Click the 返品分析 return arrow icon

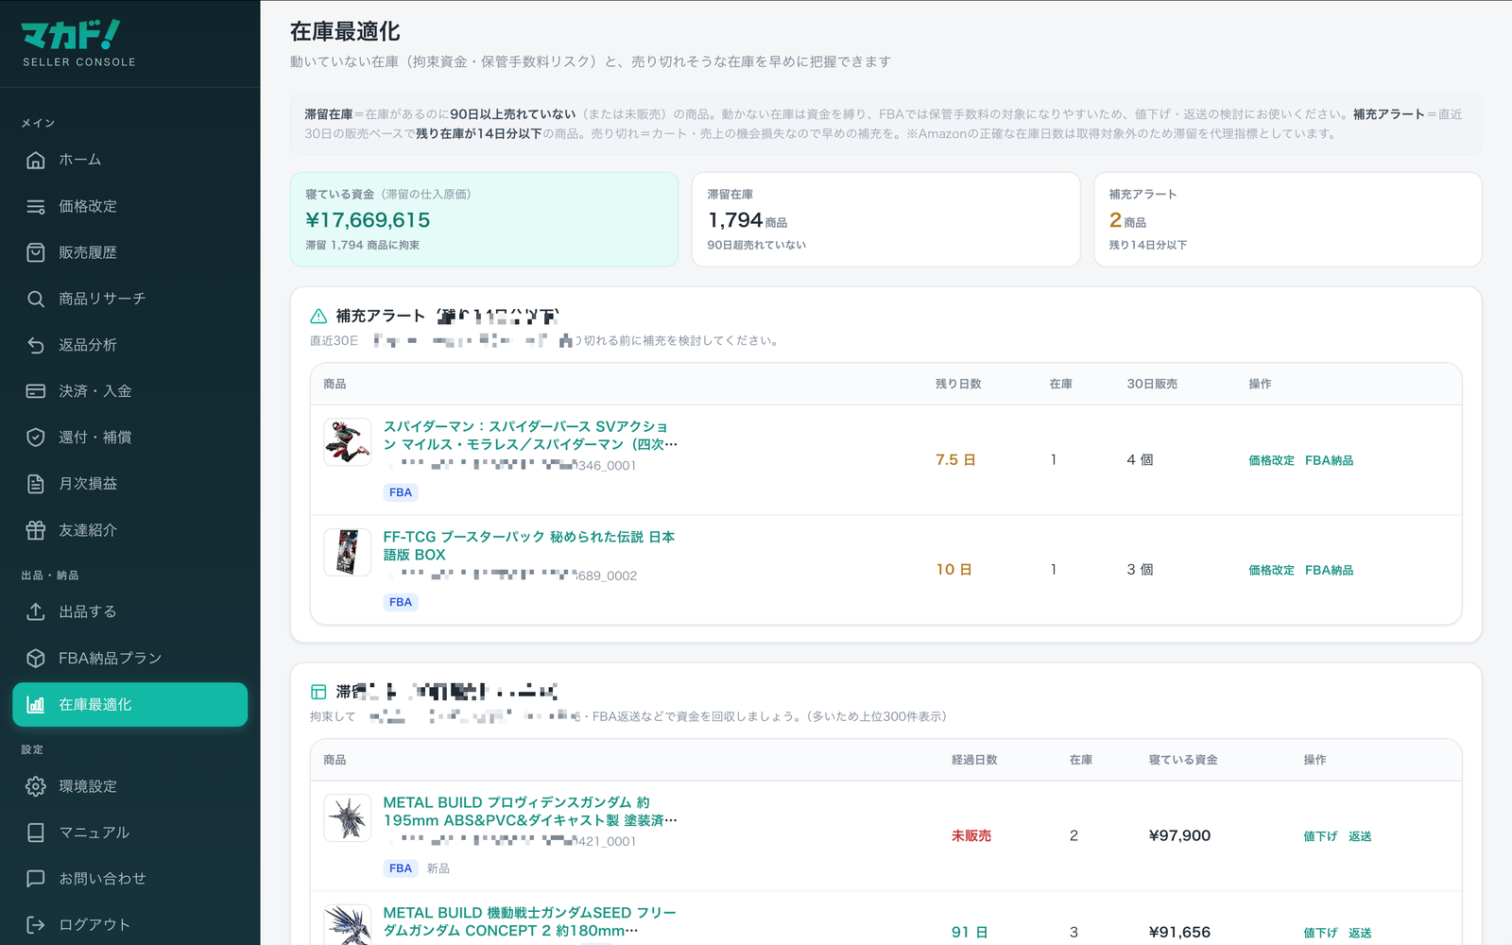(x=36, y=345)
